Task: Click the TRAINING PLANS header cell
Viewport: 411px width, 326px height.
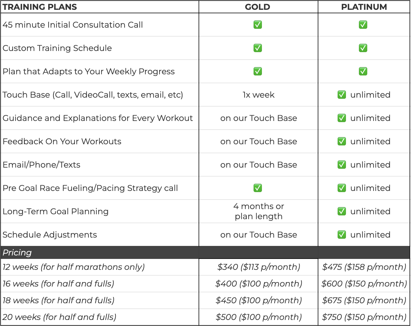Action: click(x=40, y=7)
